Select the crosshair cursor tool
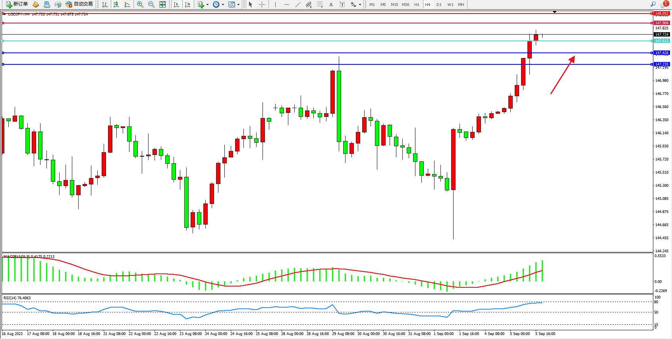Image resolution: width=672 pixels, height=339 pixels. (262, 4)
